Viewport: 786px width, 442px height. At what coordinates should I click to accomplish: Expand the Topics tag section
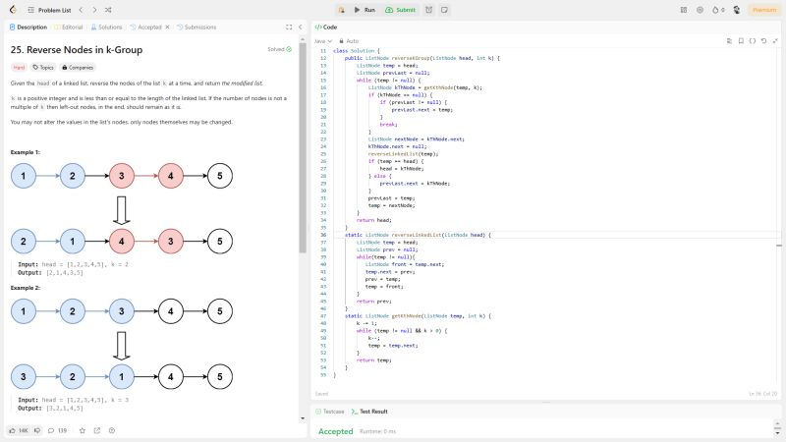tap(42, 68)
